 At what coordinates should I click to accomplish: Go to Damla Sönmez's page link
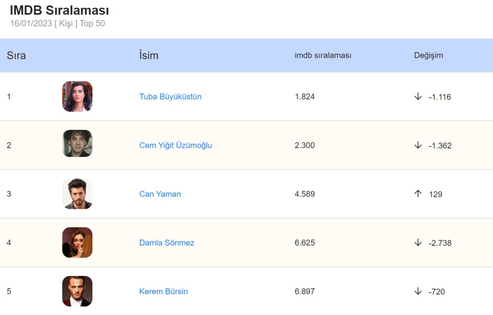click(x=167, y=242)
